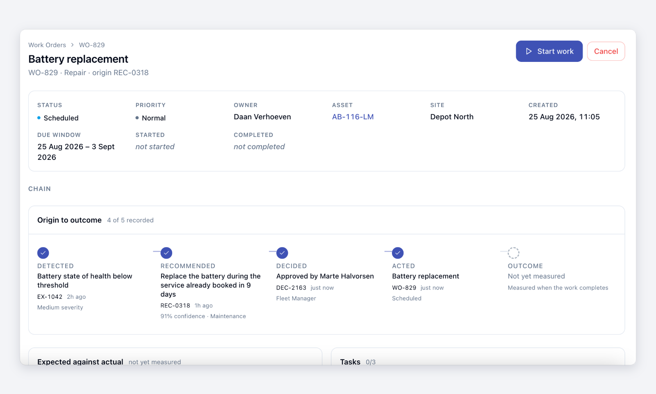656x394 pixels.
Task: Click the Recommended step checkmark icon
Action: tap(166, 253)
